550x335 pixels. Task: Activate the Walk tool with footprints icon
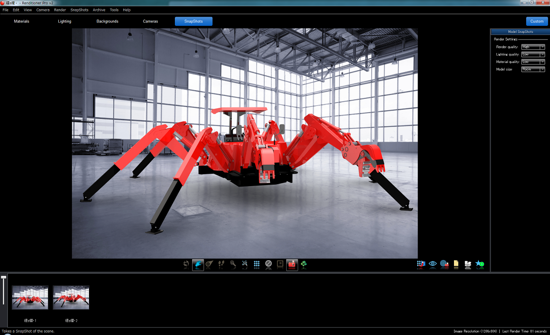click(221, 264)
